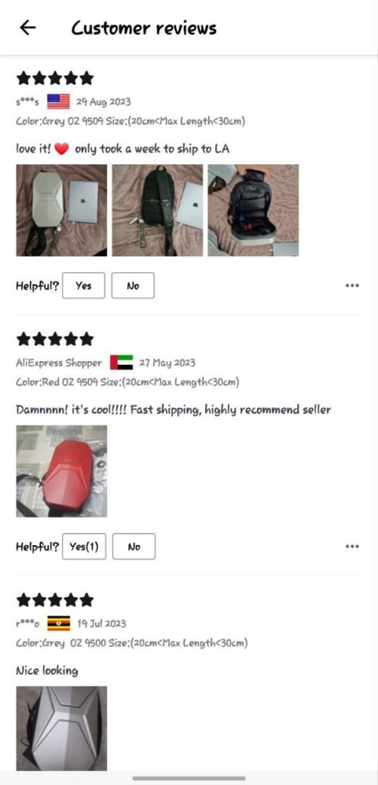378x785 pixels.
Task: Tap five-star rating of Nice looking review
Action: click(x=55, y=599)
